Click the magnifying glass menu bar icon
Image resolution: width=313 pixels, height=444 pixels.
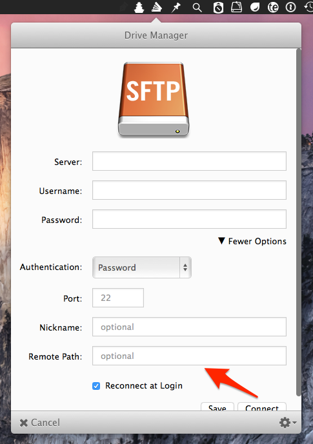pos(197,7)
